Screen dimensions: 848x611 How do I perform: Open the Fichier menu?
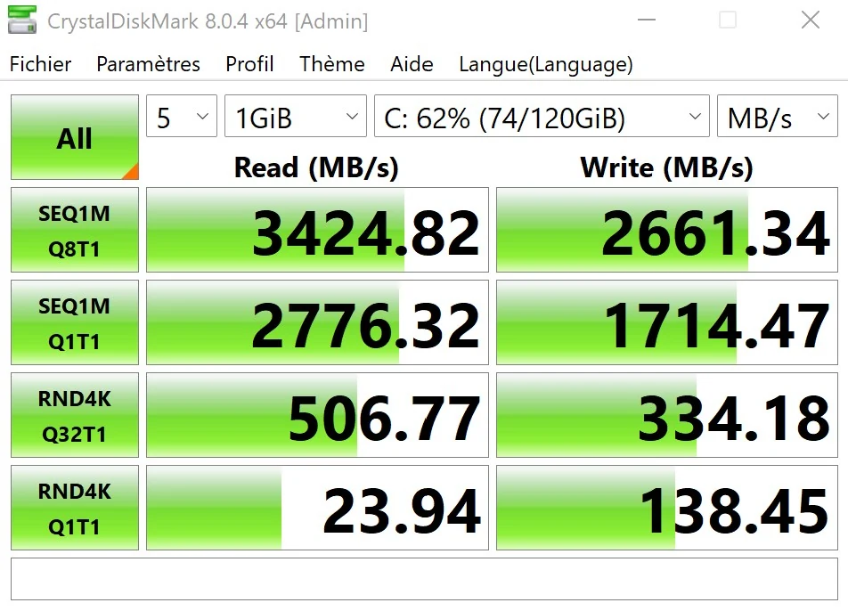(41, 64)
